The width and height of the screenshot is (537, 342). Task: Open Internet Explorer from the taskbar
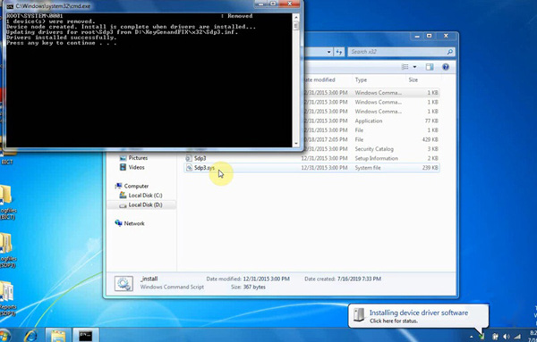pyautogui.click(x=30, y=336)
